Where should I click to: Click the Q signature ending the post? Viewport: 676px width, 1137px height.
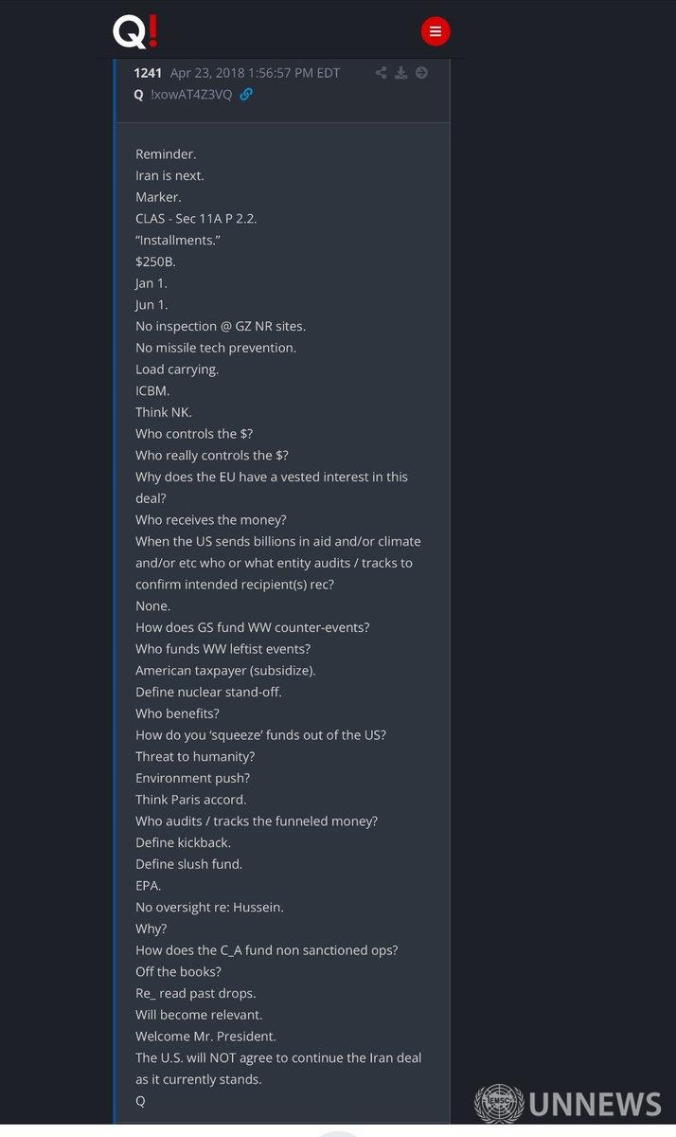point(140,1101)
